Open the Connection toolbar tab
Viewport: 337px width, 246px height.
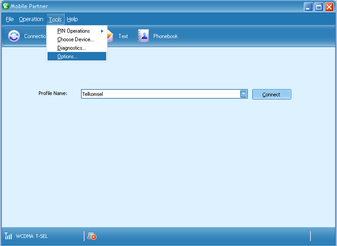point(35,36)
